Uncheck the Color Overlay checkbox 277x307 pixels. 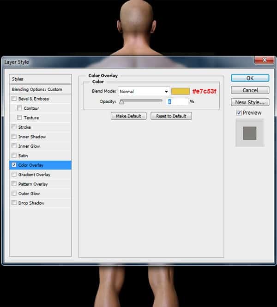click(14, 165)
